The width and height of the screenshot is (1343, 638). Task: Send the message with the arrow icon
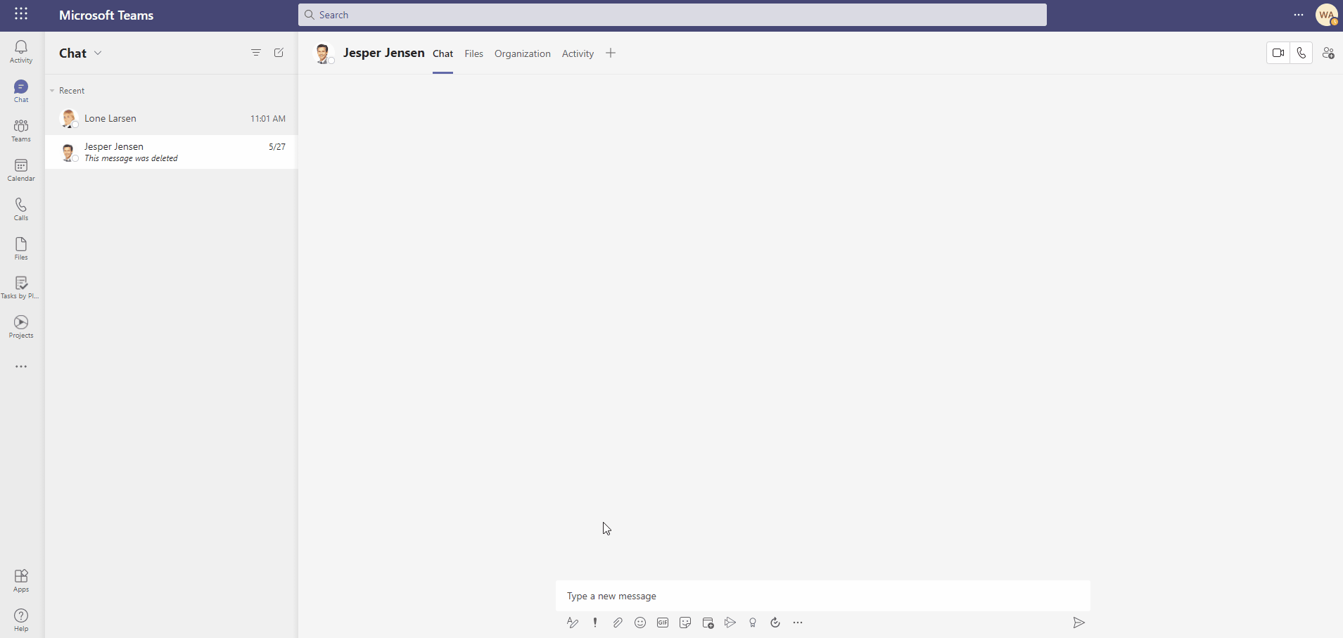click(1078, 623)
